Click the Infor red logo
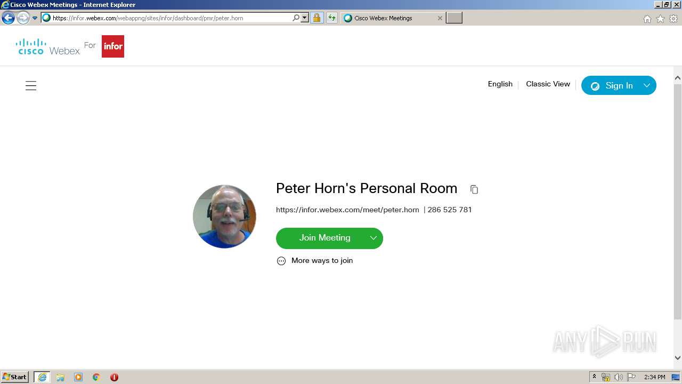Screen dimensions: 682x384 click(x=113, y=46)
